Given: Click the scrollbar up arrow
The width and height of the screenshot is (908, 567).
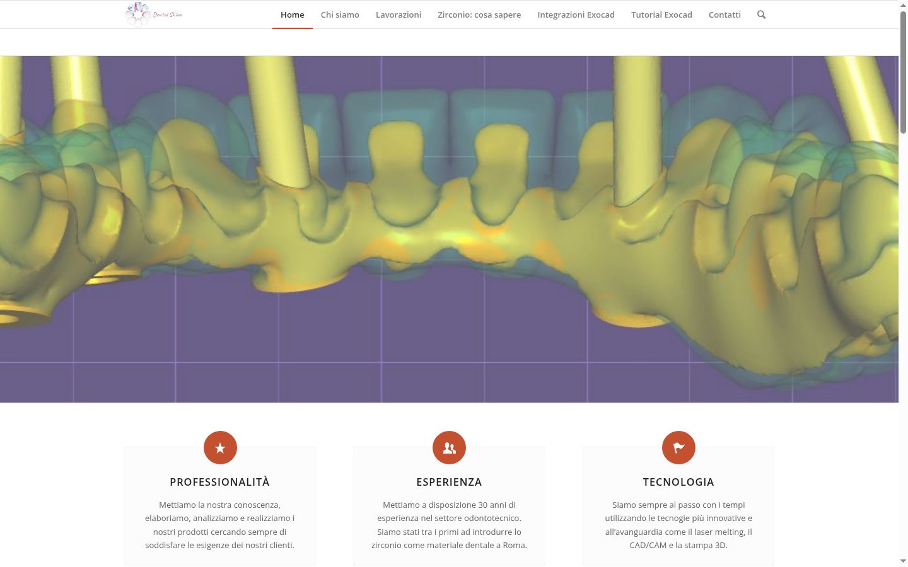Looking at the screenshot, I should pyautogui.click(x=903, y=5).
